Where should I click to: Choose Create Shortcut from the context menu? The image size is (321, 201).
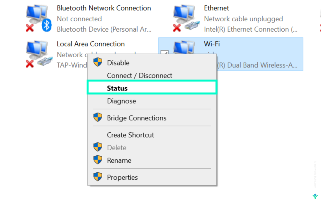130,135
